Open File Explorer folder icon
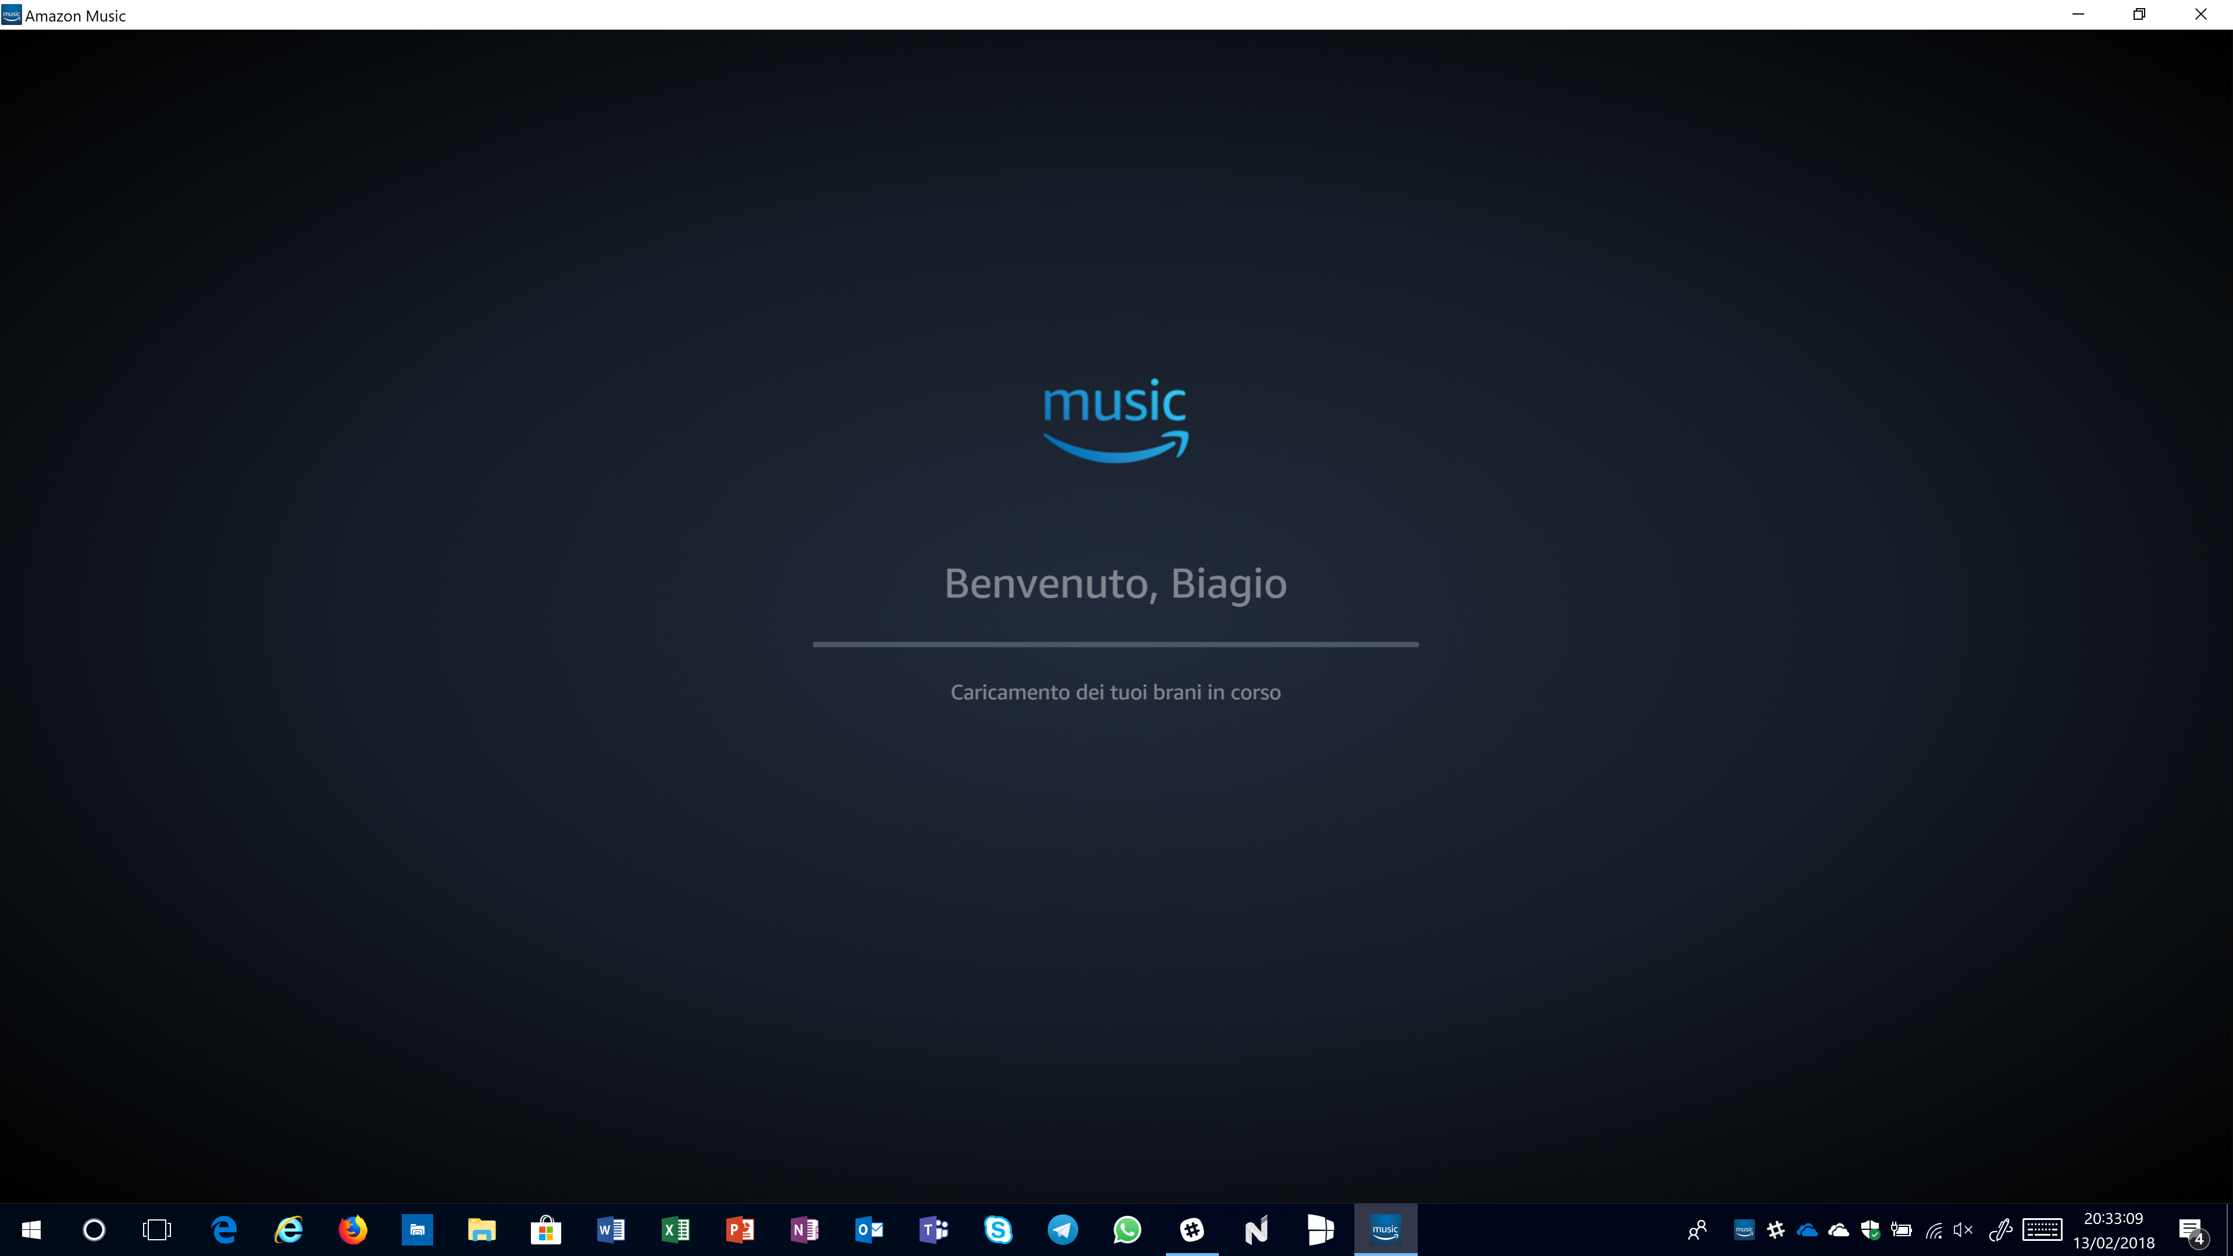This screenshot has height=1256, width=2233. coord(482,1229)
